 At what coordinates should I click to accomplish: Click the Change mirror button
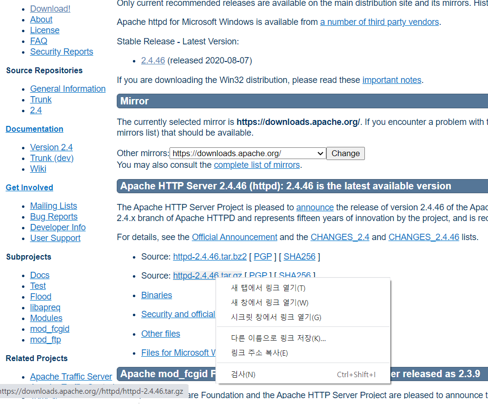345,154
